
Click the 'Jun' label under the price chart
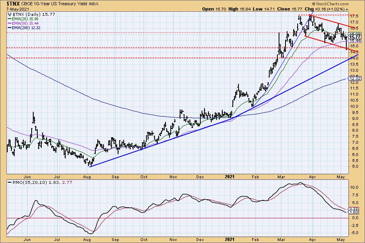tap(27, 177)
